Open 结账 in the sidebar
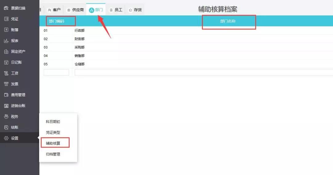 coord(15,127)
